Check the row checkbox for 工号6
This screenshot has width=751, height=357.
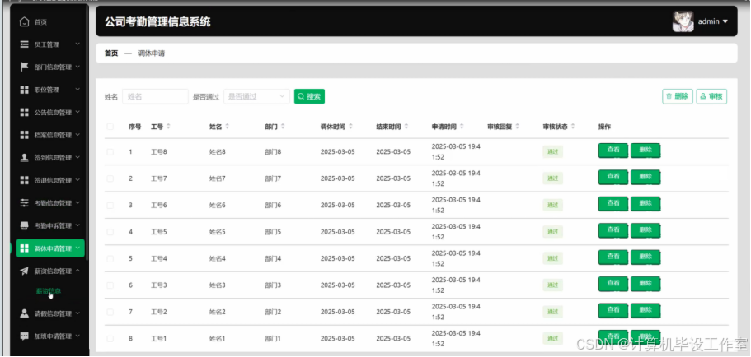(x=110, y=206)
